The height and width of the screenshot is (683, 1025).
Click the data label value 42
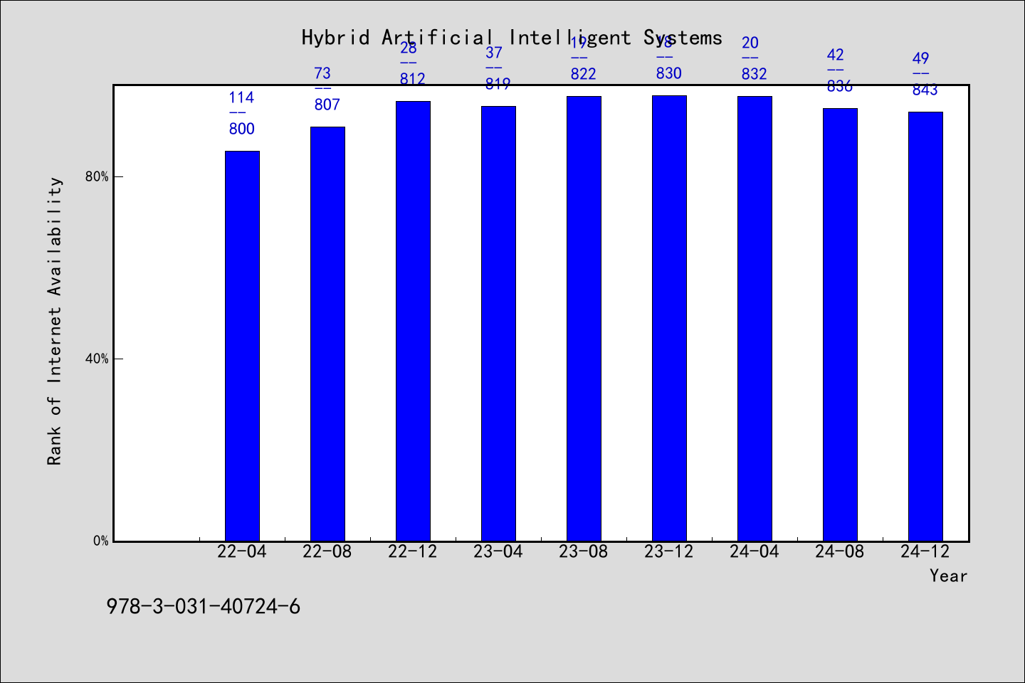(x=835, y=55)
